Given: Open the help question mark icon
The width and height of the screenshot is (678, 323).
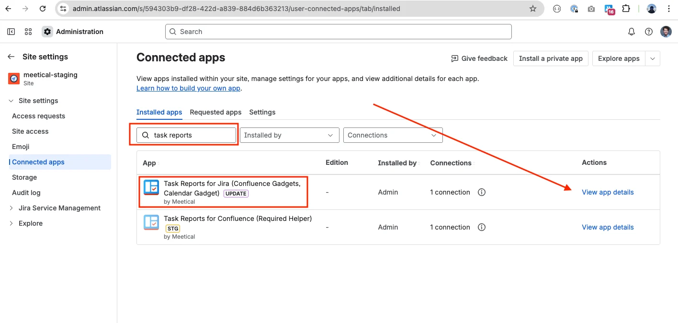Looking at the screenshot, I should (649, 32).
